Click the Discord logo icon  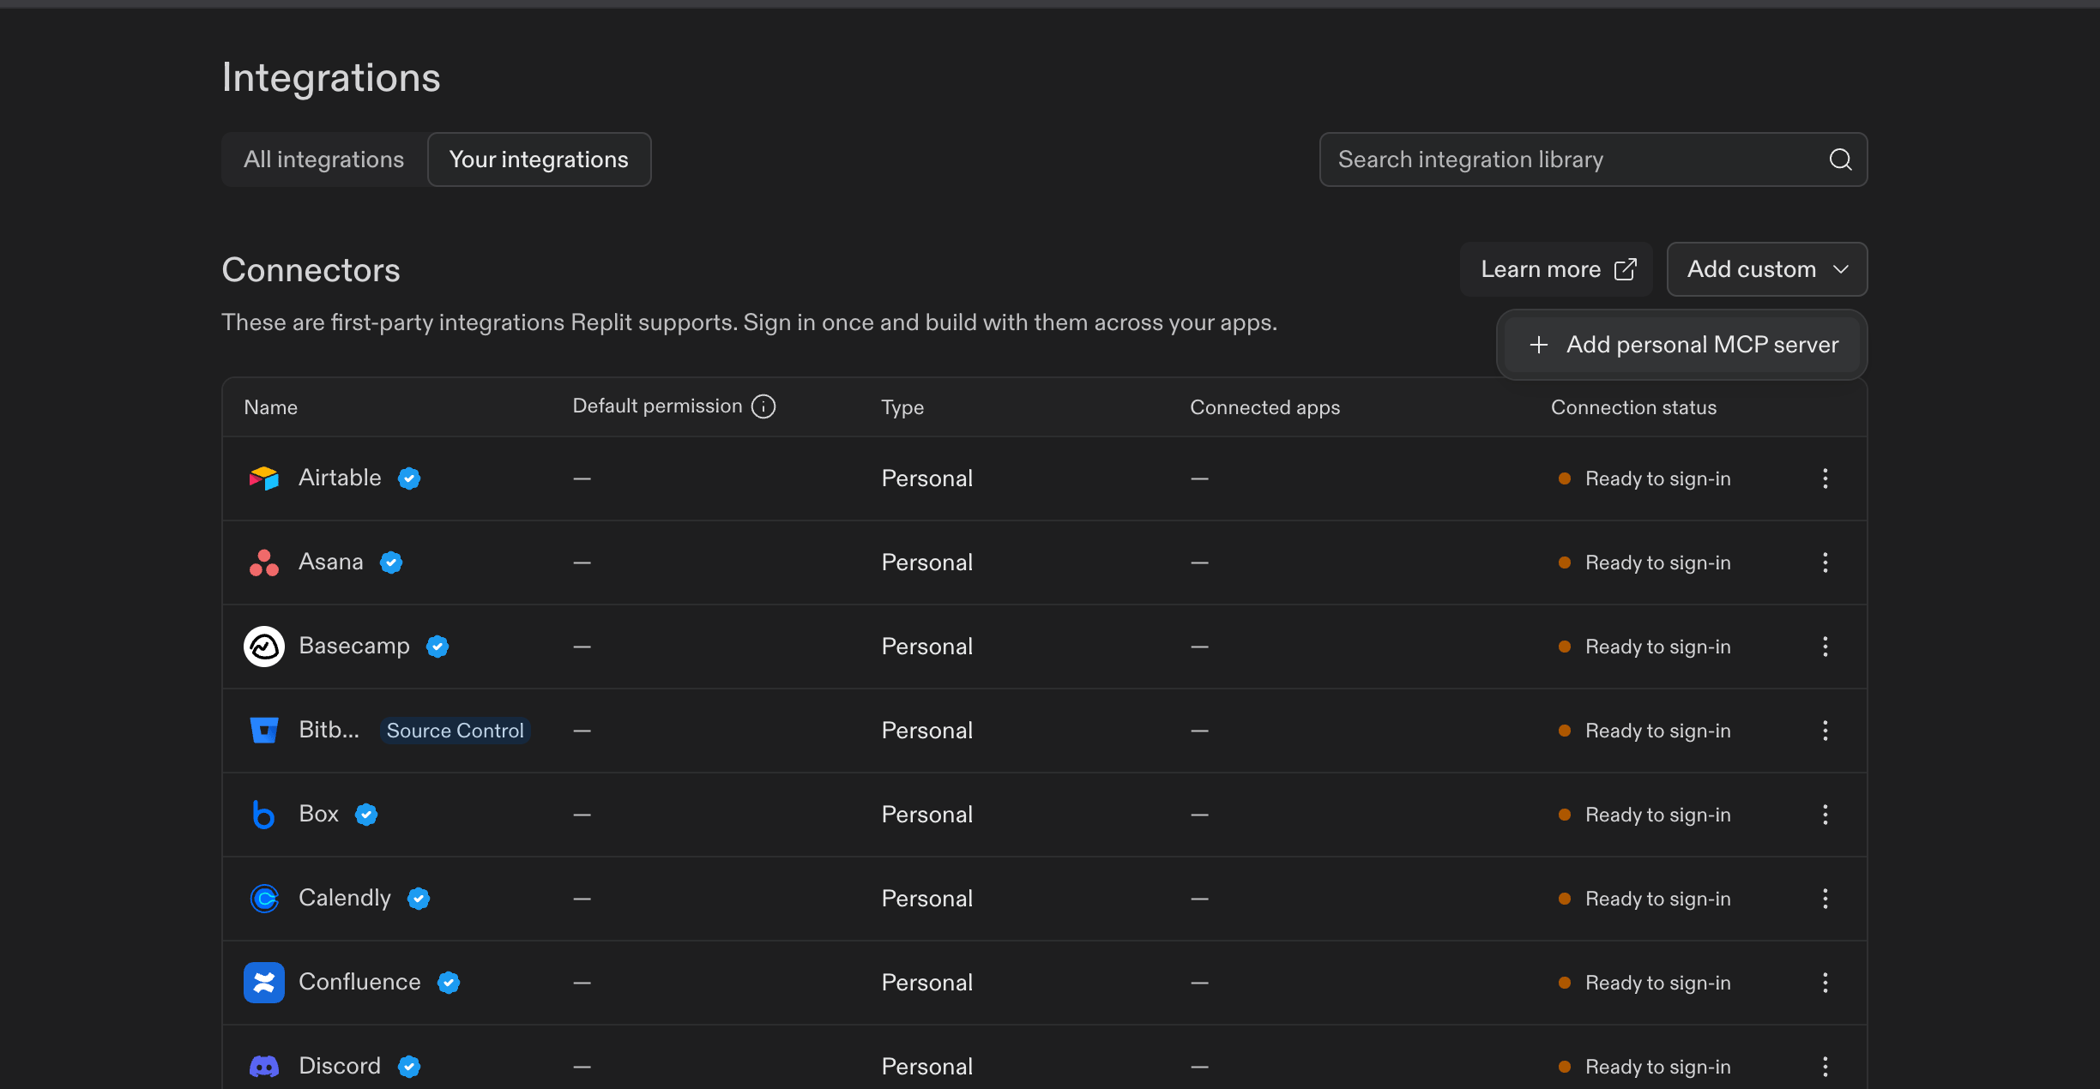tap(264, 1067)
